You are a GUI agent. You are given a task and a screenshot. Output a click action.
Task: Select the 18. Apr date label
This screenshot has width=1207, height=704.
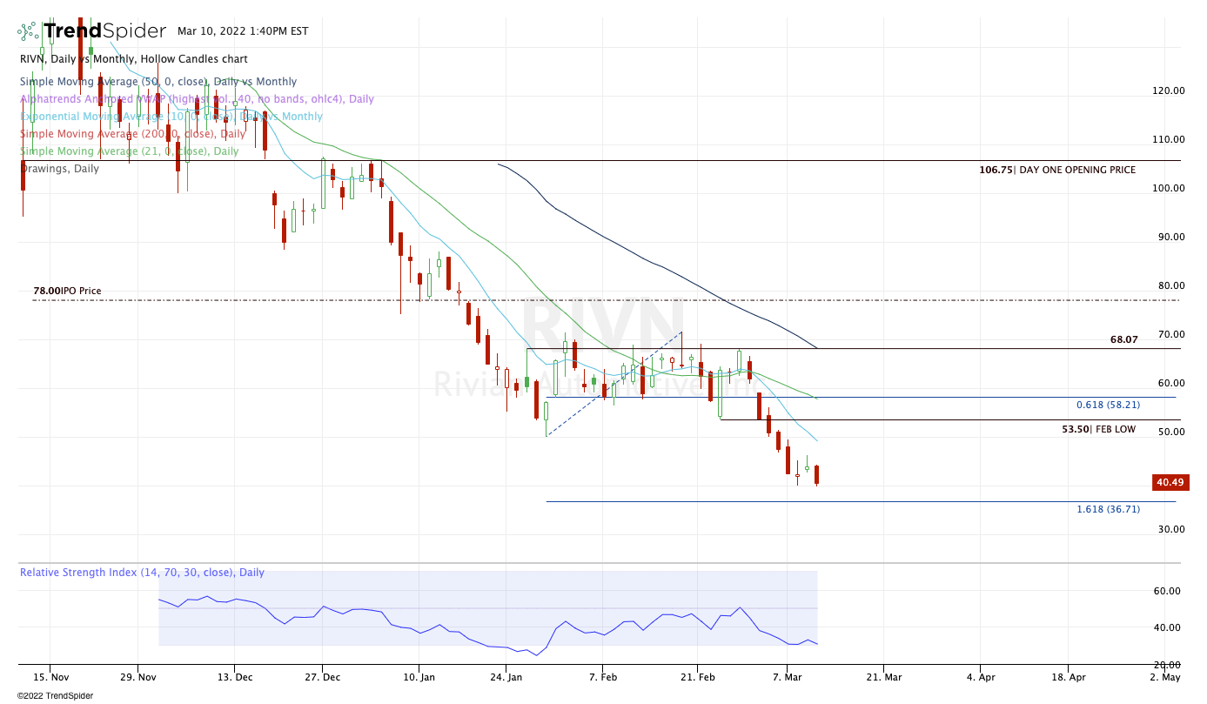[x=1069, y=676]
